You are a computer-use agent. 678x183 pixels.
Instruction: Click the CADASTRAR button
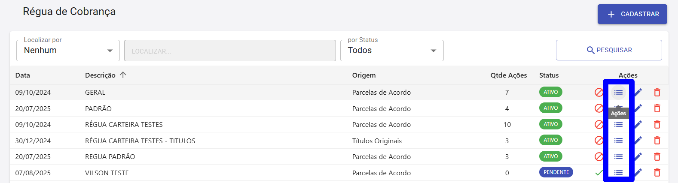[632, 14]
